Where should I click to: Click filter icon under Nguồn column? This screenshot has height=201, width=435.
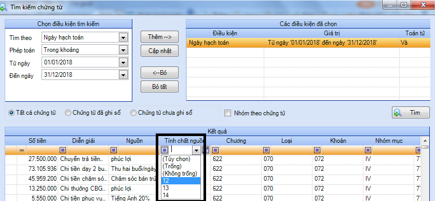coord(114,151)
